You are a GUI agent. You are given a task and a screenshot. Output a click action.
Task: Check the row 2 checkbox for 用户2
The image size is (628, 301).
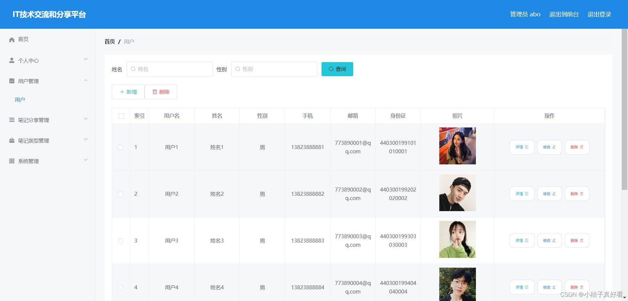click(121, 194)
